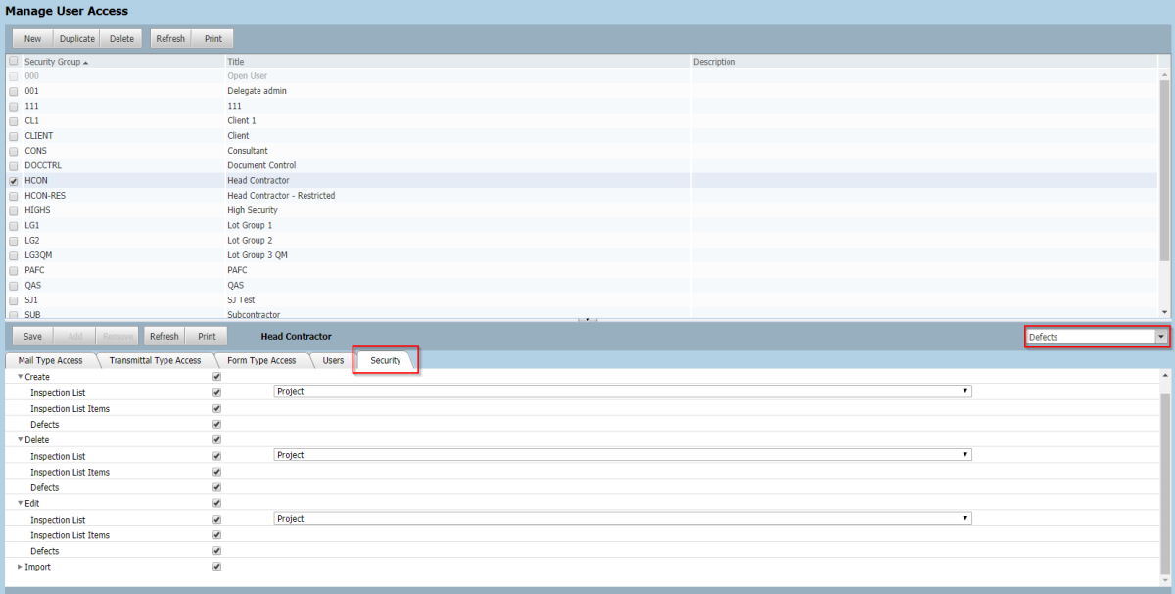Viewport: 1175px width, 594px height.
Task: Expand the Import permission group
Action: click(x=21, y=567)
